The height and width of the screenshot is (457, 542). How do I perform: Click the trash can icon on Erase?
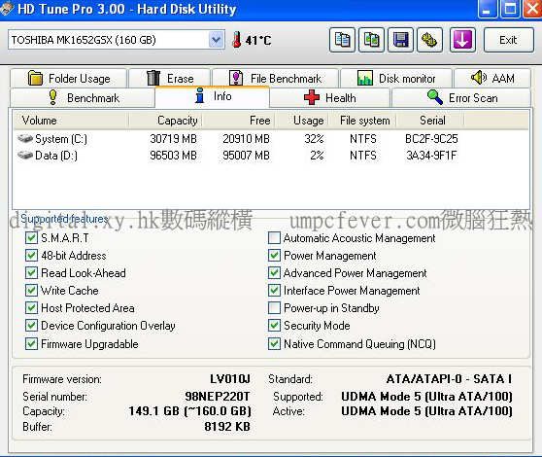(153, 78)
